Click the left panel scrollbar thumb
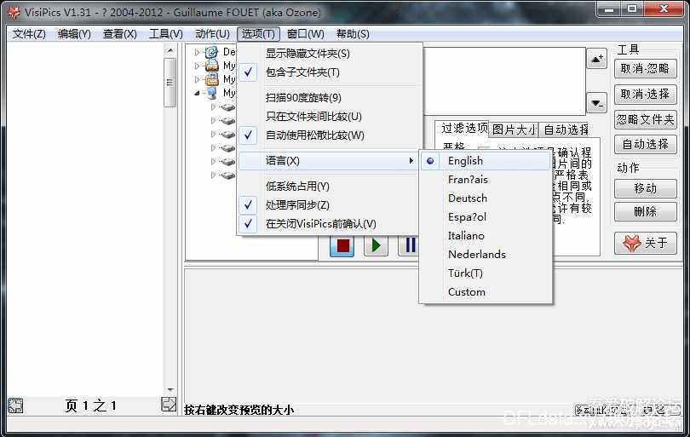 pos(170,83)
